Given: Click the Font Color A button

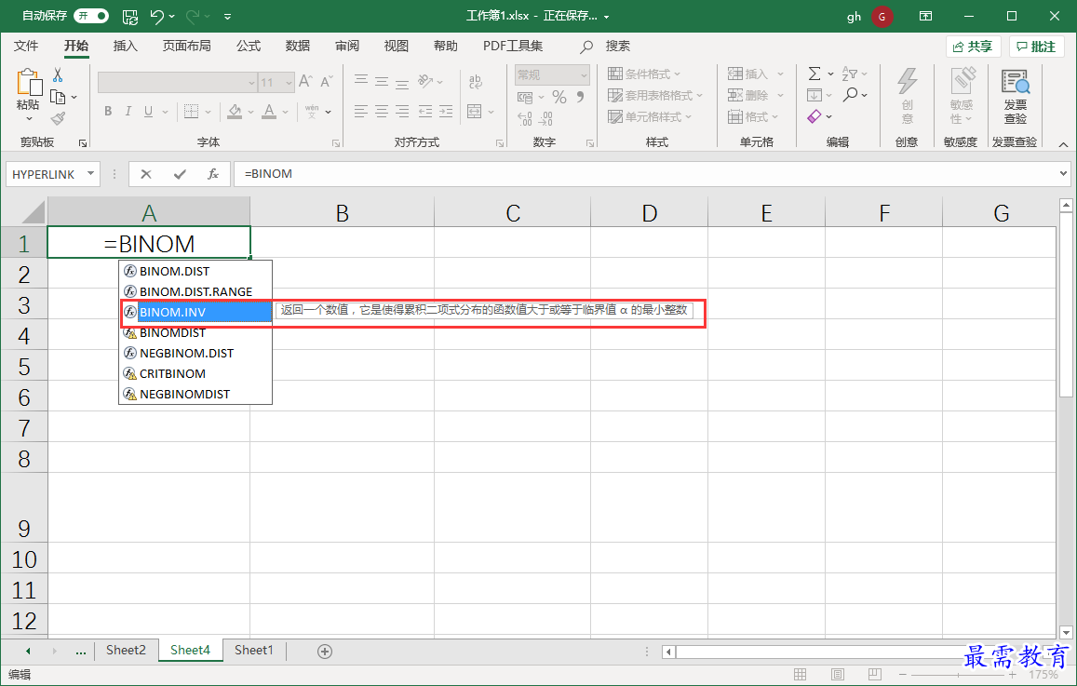Looking at the screenshot, I should click(x=269, y=112).
